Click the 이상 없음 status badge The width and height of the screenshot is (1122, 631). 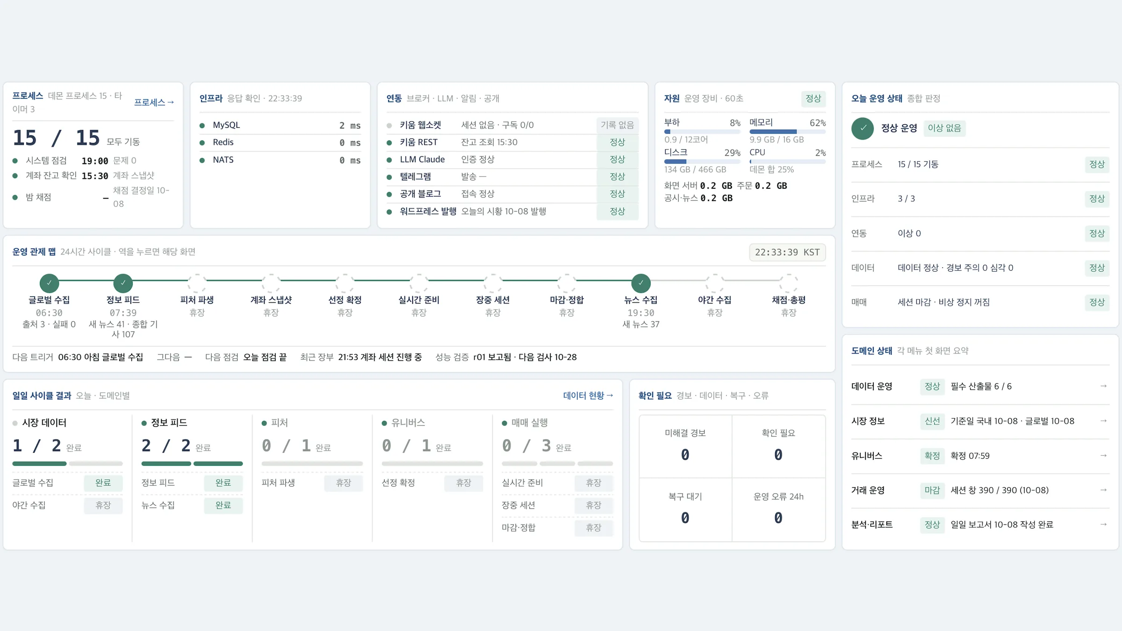point(944,128)
